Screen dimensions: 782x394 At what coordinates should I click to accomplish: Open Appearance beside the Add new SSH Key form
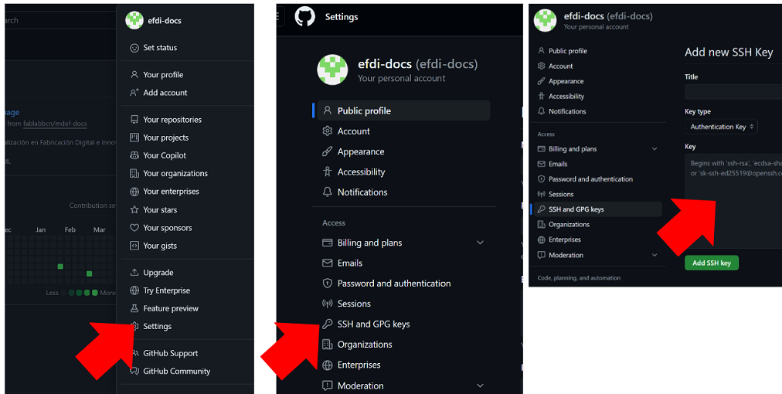tap(566, 81)
